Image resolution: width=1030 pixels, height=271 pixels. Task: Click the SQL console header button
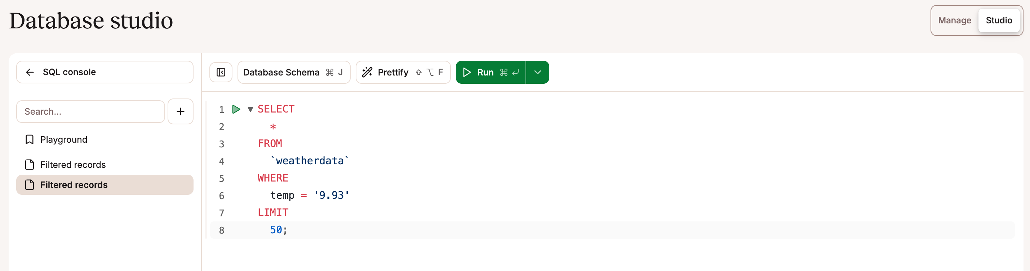tap(105, 72)
